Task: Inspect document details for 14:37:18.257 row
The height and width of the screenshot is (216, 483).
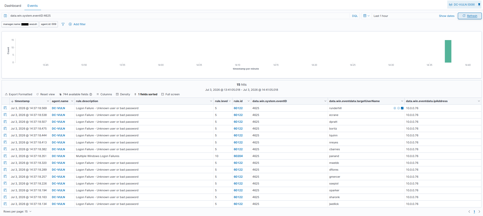Action: (x=5, y=177)
